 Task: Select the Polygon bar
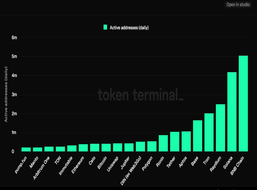coord(152,146)
